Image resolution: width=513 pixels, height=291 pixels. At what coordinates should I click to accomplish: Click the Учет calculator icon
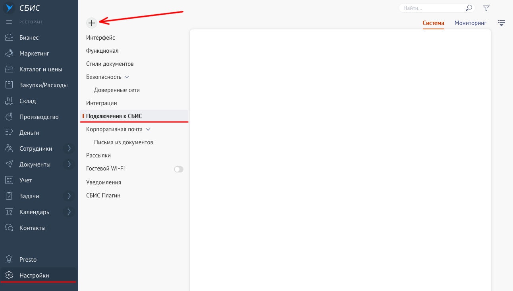(9, 180)
